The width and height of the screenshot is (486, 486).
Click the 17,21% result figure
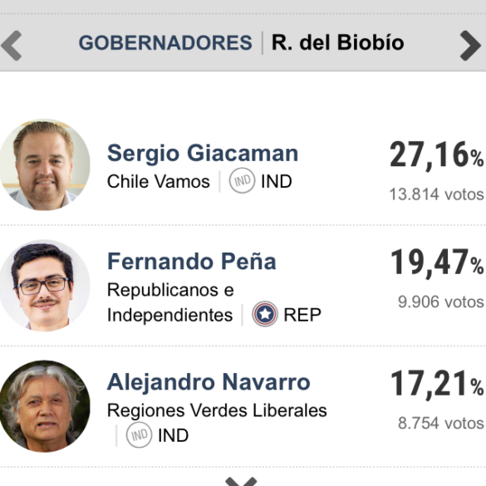click(437, 384)
